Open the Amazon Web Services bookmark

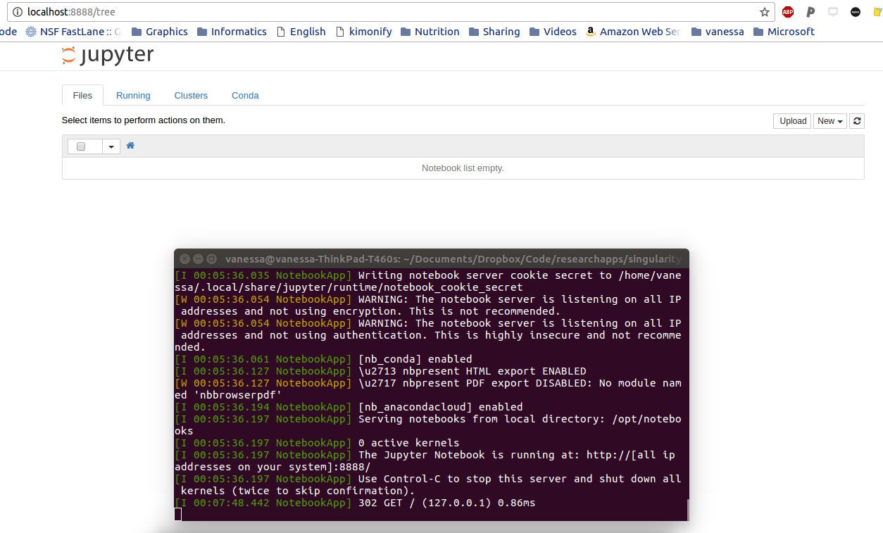coord(633,32)
